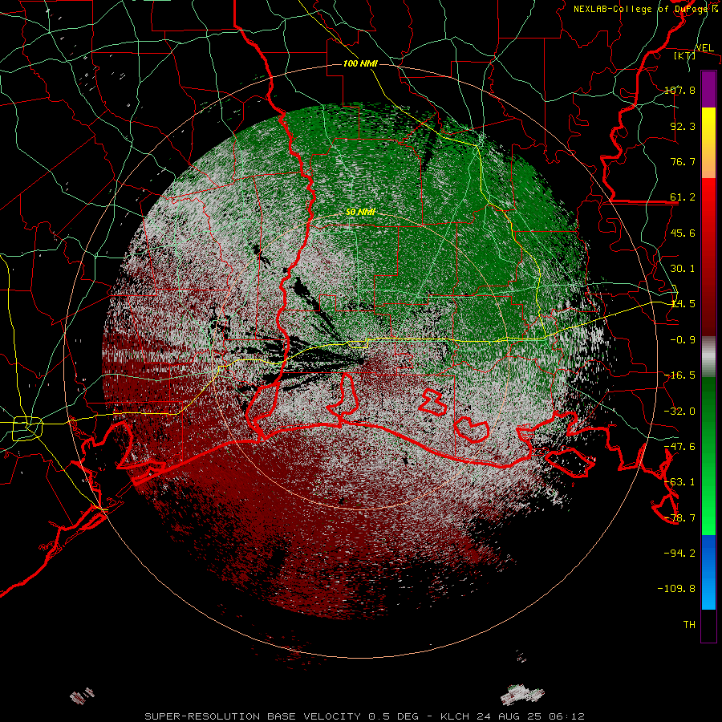This screenshot has height=722, width=722.
Task: Select the -16.5 scale value
Action: [679, 375]
